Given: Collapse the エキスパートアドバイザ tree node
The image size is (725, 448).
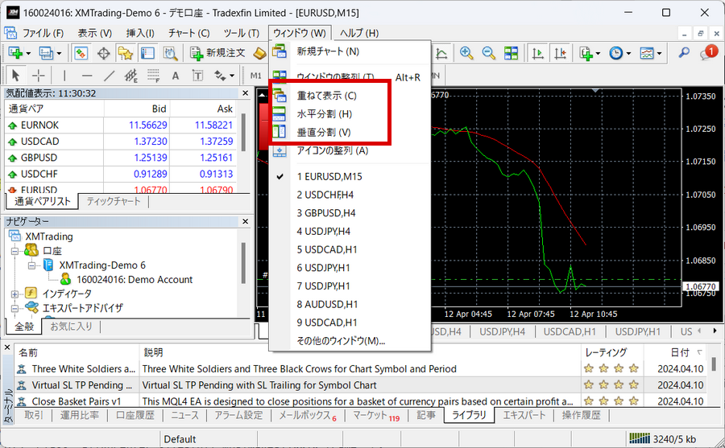Looking at the screenshot, I should [14, 308].
